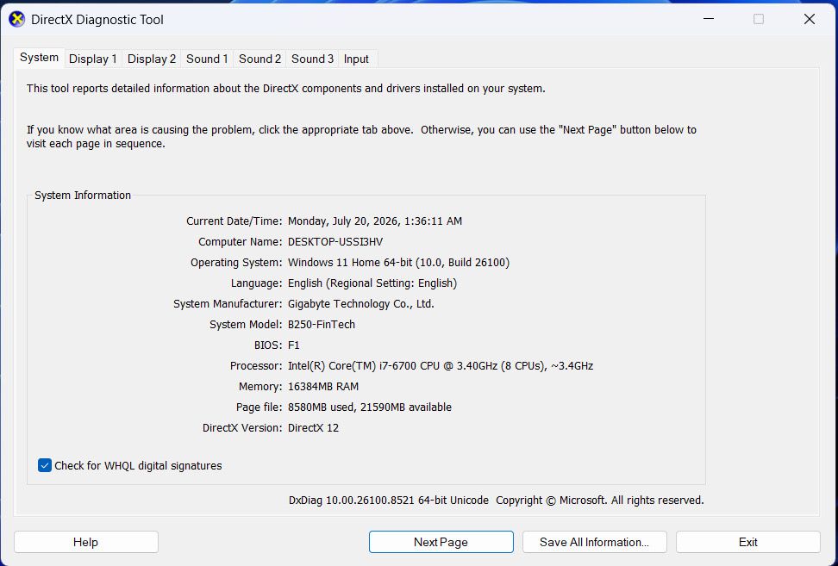This screenshot has width=838, height=566.
Task: Open the Sound 3 tab
Action: 313,59
